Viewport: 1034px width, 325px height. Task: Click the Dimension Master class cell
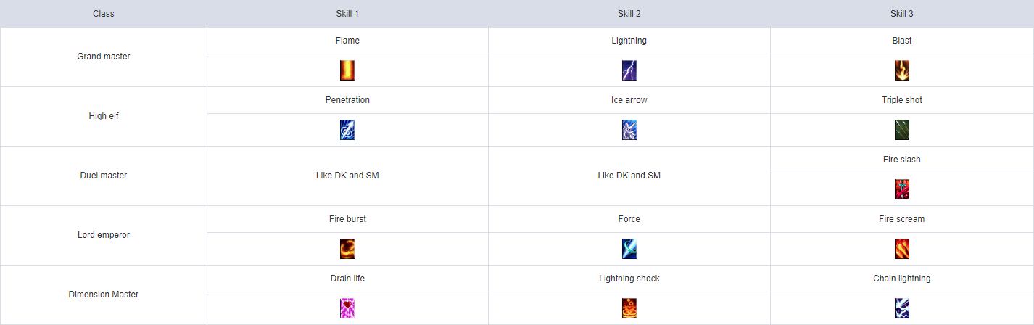coord(104,295)
